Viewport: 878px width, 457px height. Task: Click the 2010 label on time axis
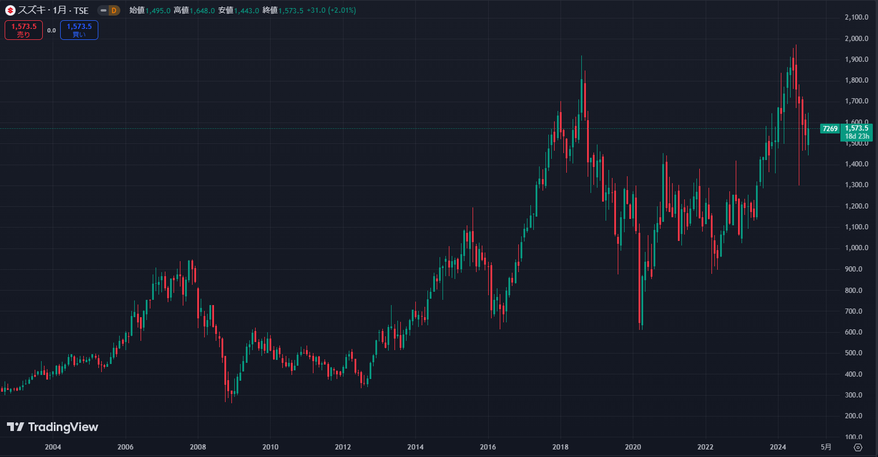pyautogui.click(x=270, y=447)
